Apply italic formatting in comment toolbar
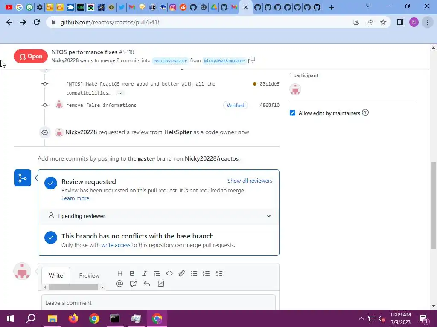 point(144,273)
